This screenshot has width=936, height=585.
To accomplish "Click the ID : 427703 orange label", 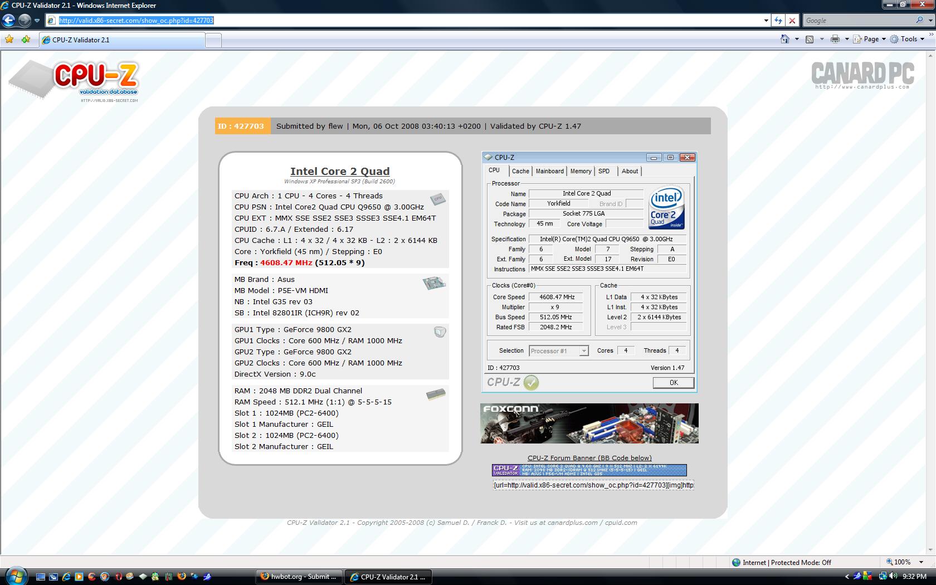I will click(x=242, y=126).
